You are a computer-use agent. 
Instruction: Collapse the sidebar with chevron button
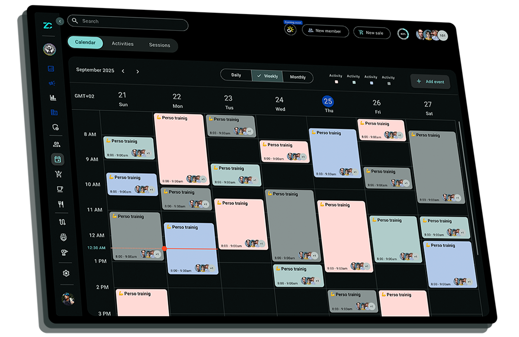pyautogui.click(x=60, y=21)
